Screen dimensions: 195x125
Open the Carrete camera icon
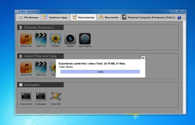coord(70,39)
